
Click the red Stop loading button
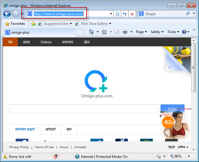click(132, 14)
